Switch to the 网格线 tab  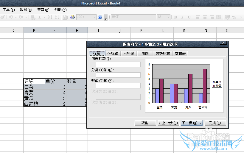pyautogui.click(x=129, y=54)
